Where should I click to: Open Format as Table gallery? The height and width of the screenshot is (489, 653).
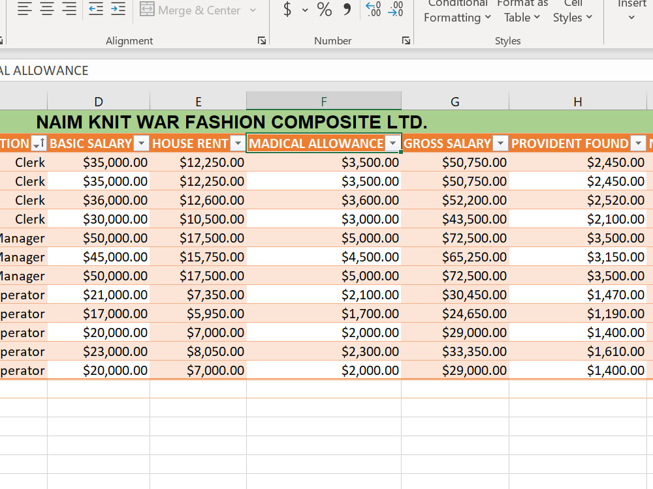click(522, 11)
